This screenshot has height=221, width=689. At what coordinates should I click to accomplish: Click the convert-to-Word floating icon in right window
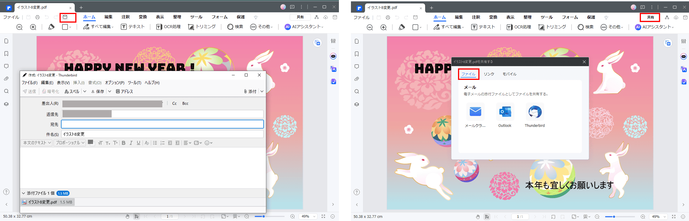(x=668, y=43)
